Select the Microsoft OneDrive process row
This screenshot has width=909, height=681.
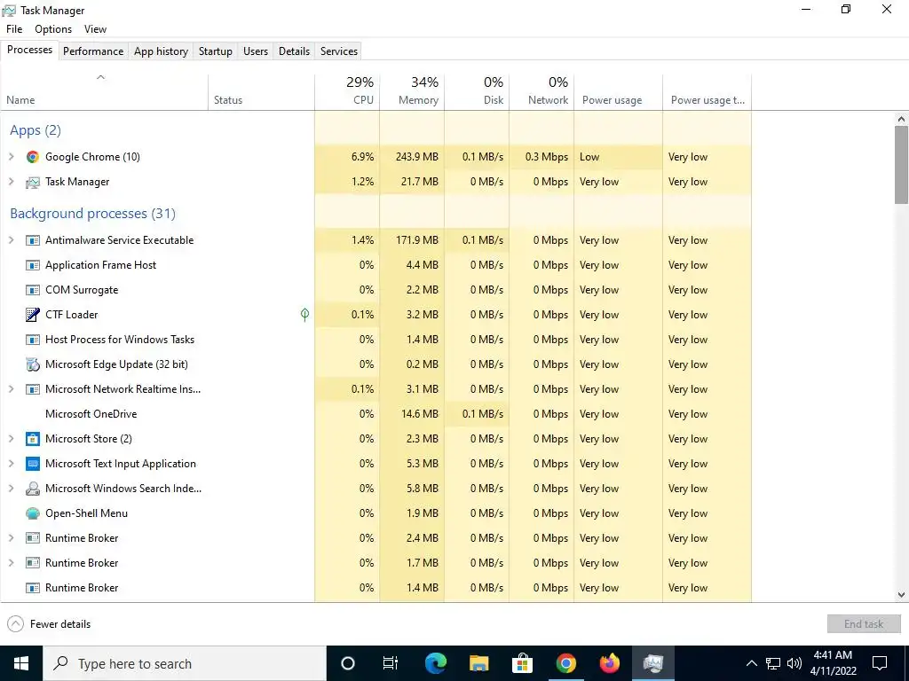[x=376, y=414]
